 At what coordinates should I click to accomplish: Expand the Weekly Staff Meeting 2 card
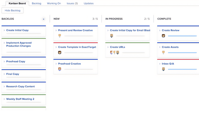4,99
